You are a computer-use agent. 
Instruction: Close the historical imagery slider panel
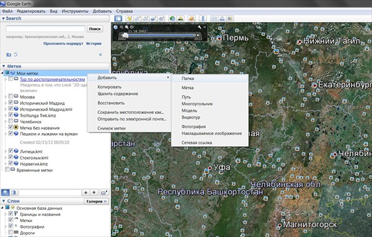[205, 27]
